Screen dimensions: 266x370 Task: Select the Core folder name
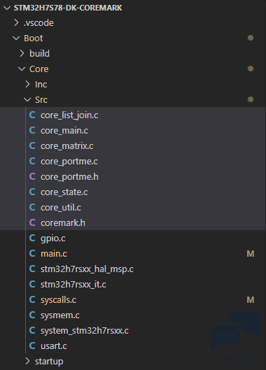pos(39,69)
